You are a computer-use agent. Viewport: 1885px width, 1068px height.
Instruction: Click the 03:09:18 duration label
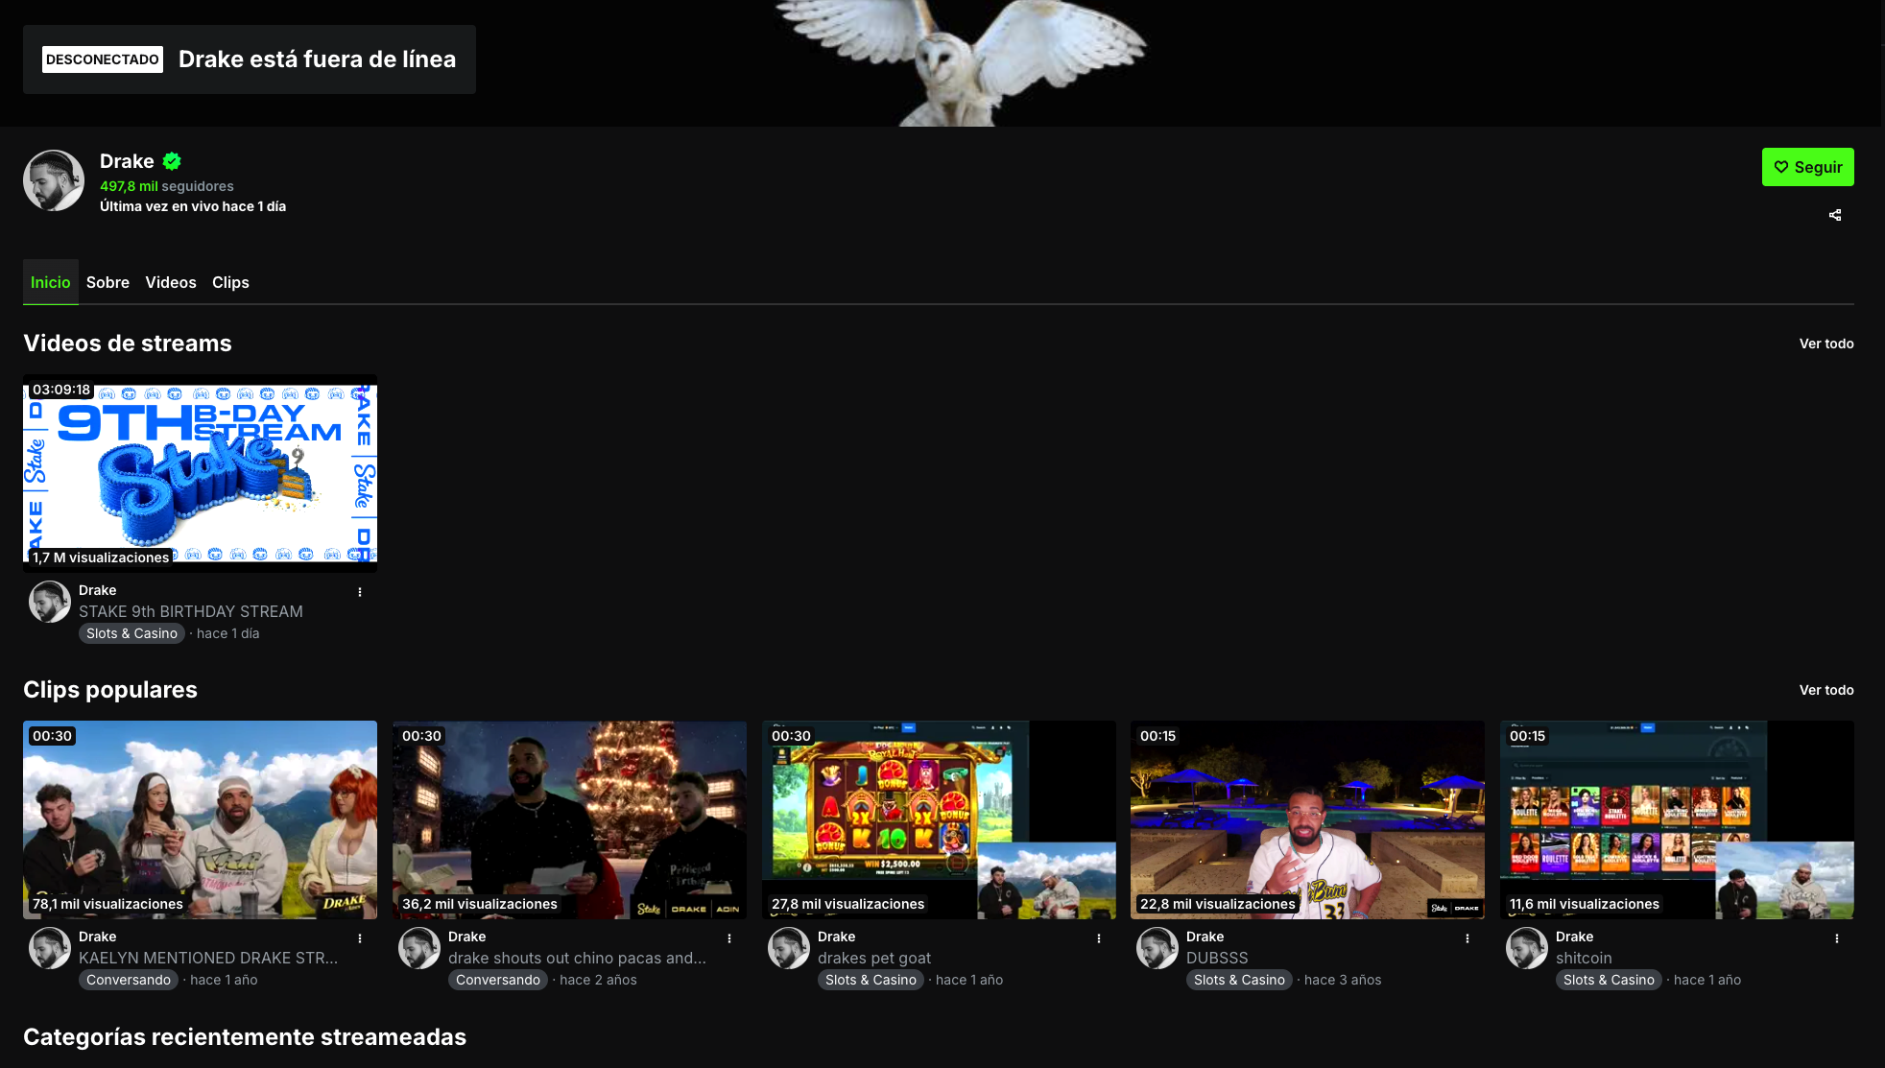pyautogui.click(x=61, y=390)
